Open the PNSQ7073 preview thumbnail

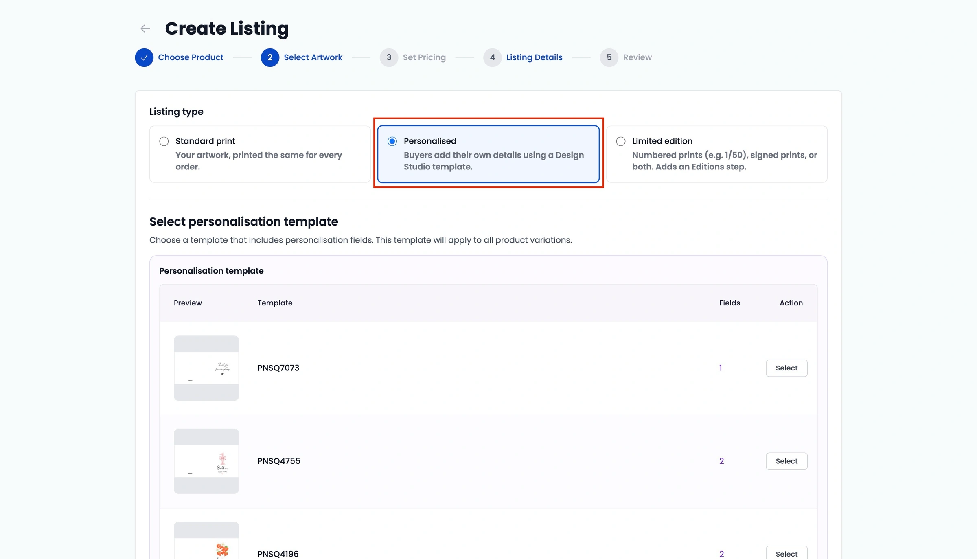pyautogui.click(x=206, y=368)
